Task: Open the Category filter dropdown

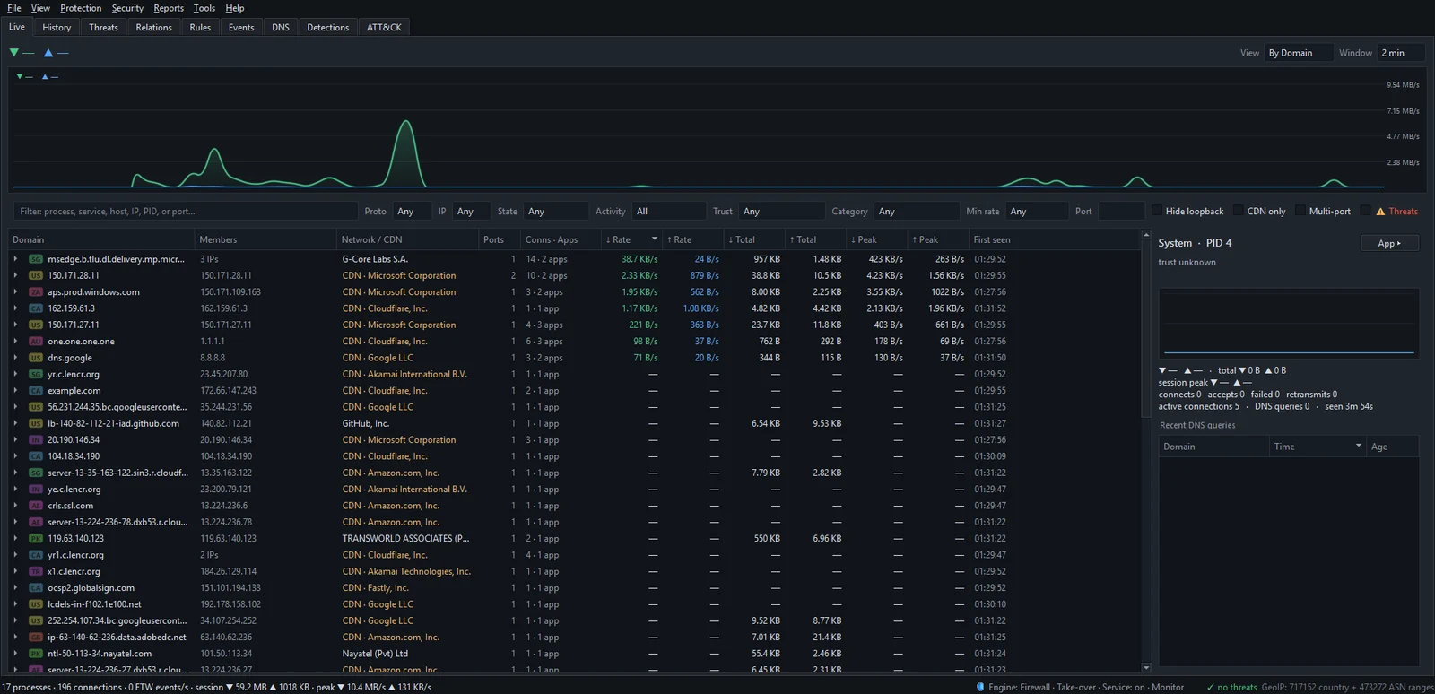Action: click(x=917, y=212)
